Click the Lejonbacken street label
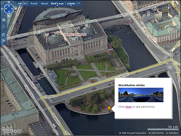Image resolution: width=181 pixels, height=136 pixels. click(x=29, y=91)
